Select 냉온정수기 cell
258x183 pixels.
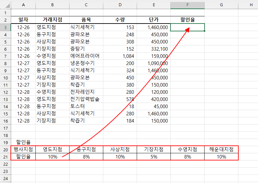click(86, 63)
